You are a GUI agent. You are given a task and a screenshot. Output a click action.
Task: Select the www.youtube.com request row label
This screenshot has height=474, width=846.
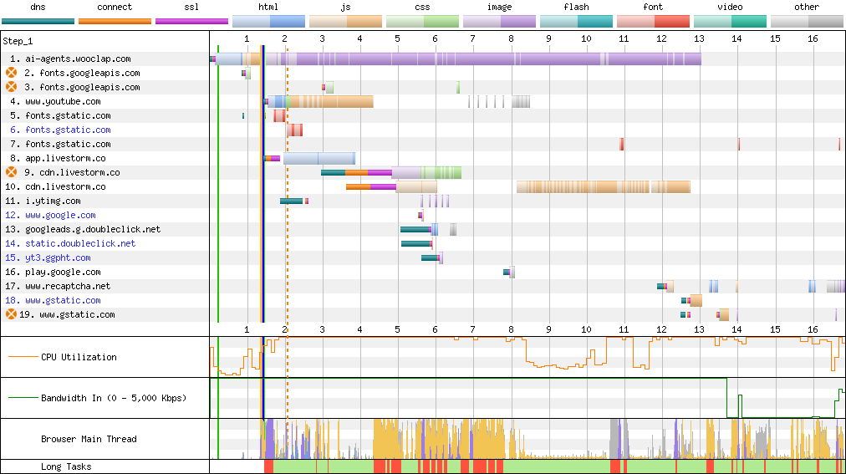[62, 101]
